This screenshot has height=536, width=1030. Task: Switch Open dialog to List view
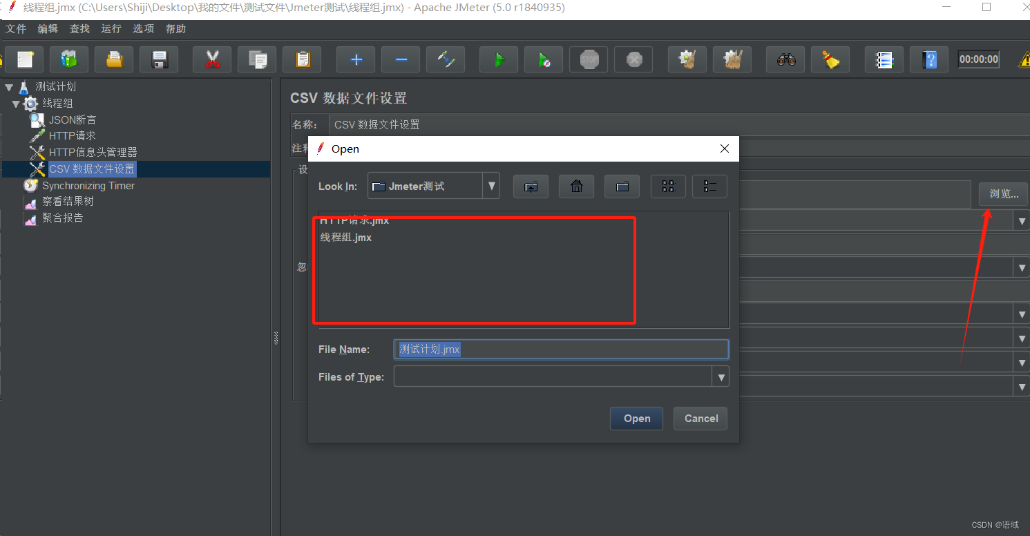pos(668,186)
